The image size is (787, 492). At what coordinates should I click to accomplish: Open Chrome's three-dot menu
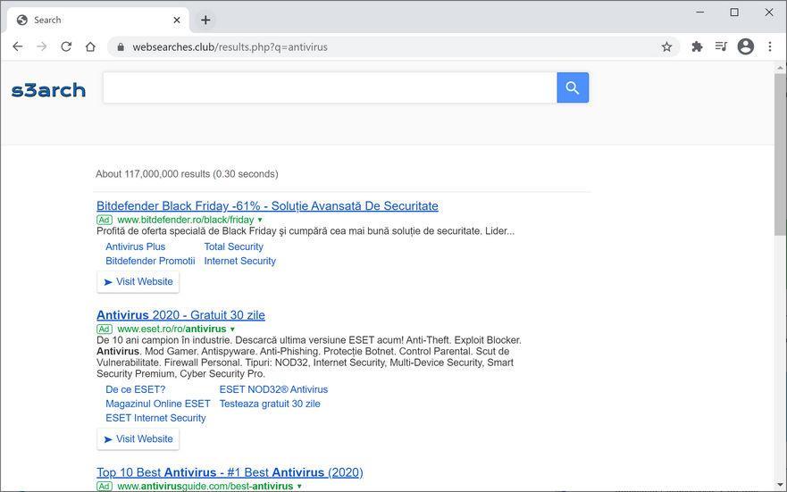[770, 46]
